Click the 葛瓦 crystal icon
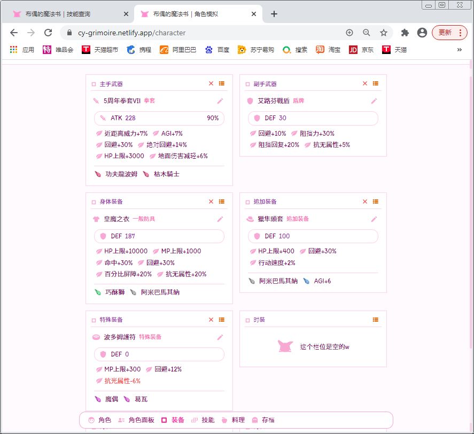The width and height of the screenshot is (474, 434). tap(127, 399)
